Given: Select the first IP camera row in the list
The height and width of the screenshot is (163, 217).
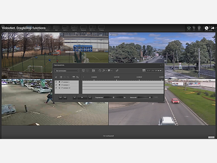Looking at the screenshot, I should 66,82.
